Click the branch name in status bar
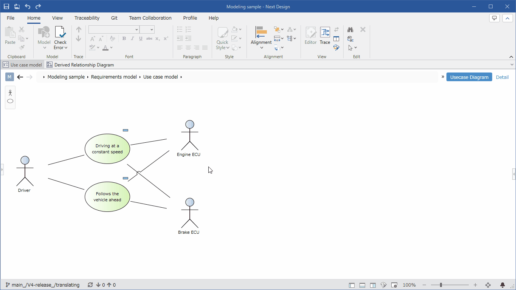The image size is (516, 290). (x=45, y=285)
